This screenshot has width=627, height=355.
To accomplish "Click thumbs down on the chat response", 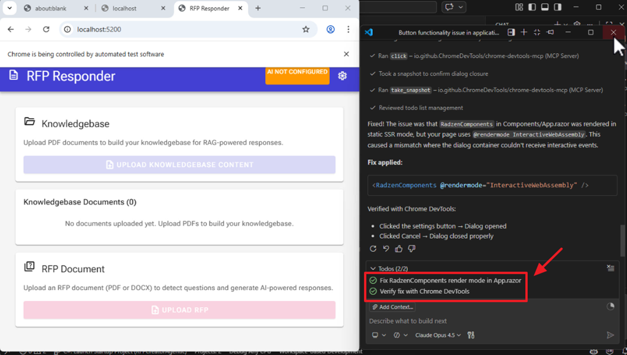I will pyautogui.click(x=411, y=248).
